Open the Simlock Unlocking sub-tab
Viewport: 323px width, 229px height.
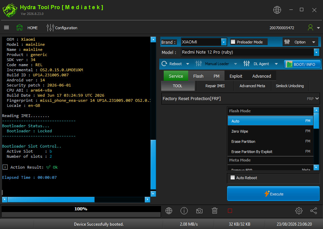tap(290, 86)
